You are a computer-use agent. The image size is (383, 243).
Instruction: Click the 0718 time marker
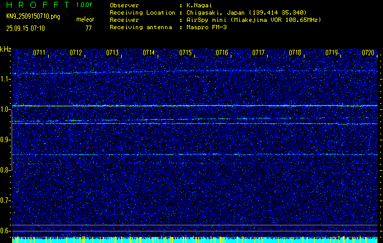(295, 52)
